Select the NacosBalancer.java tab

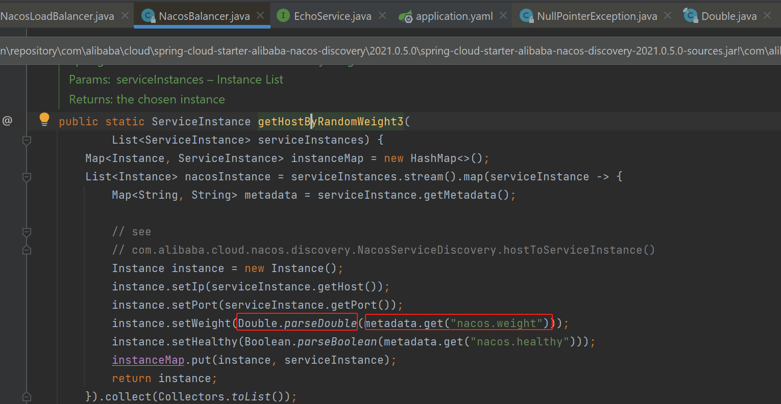pyautogui.click(x=204, y=16)
